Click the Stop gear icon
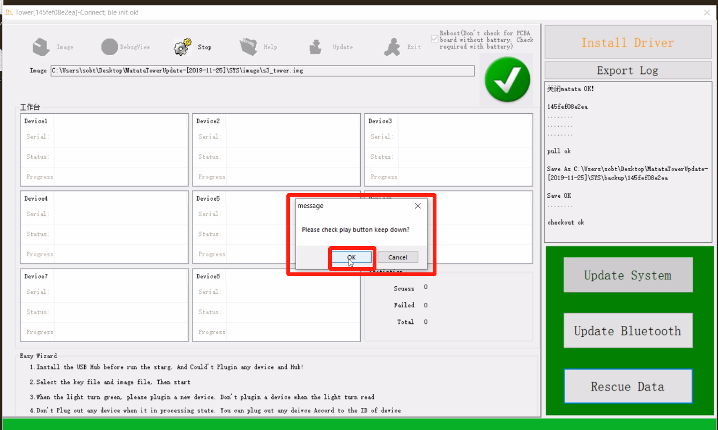This screenshot has height=430, width=718. point(183,47)
